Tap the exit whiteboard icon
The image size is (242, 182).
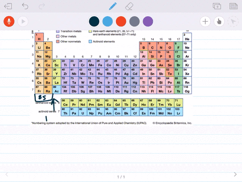coord(8,7)
